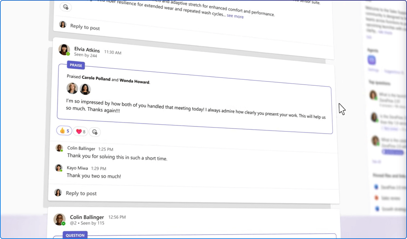Click the 1:29 PM reply timestamp
The height and width of the screenshot is (239, 407).
click(99, 168)
